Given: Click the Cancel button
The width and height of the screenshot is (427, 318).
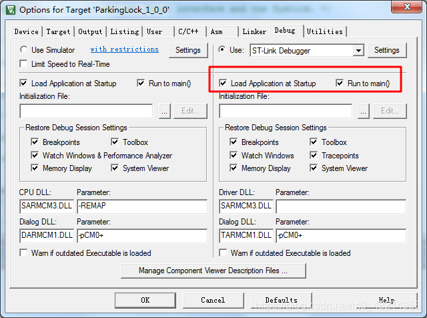Looking at the screenshot, I should (x=213, y=300).
